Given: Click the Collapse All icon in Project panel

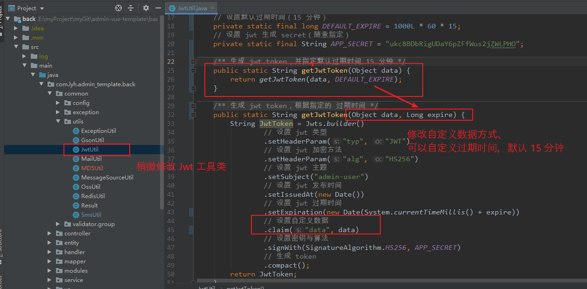Looking at the screenshot, I should pos(131,8).
